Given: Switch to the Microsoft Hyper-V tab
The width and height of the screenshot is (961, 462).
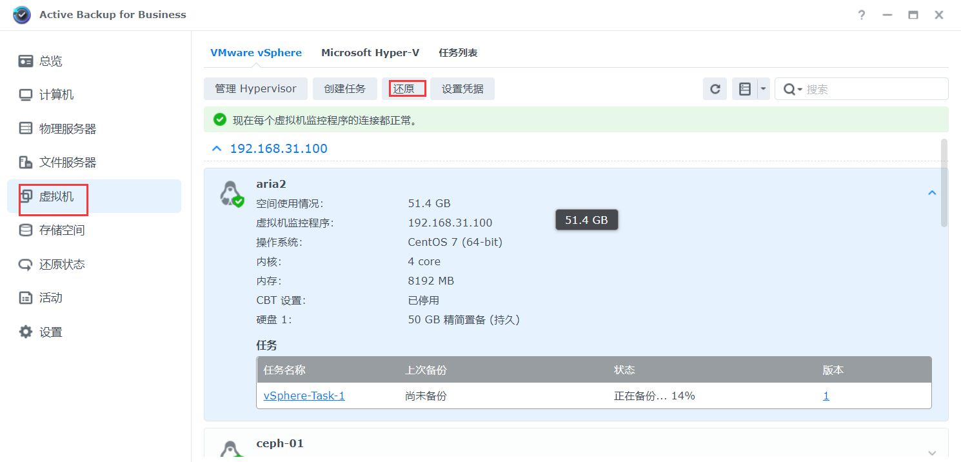Looking at the screenshot, I should tap(370, 53).
